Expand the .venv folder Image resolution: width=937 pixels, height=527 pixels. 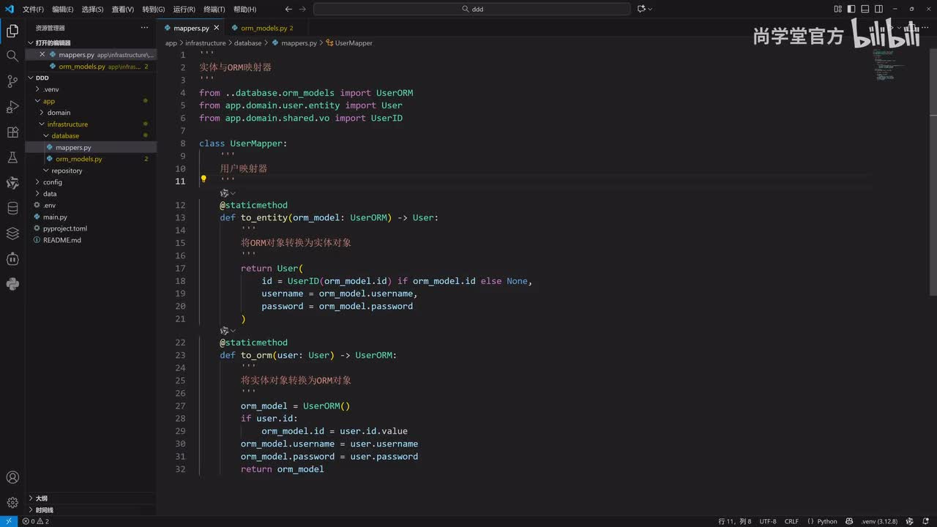[91, 89]
